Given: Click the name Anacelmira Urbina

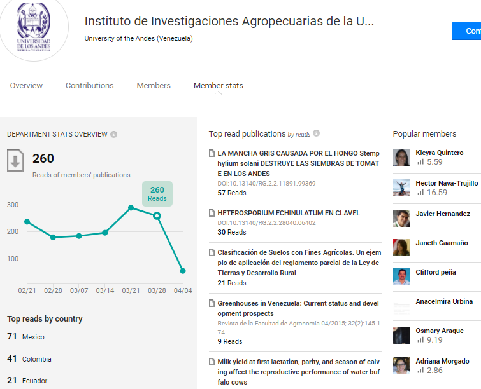Looking at the screenshot, I should (x=444, y=301).
